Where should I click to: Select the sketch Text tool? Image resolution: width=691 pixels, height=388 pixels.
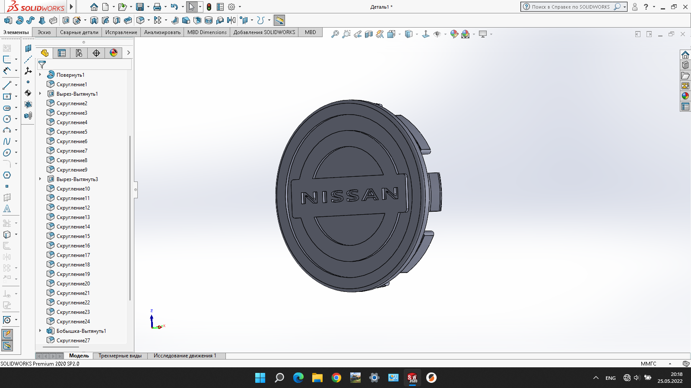tap(7, 209)
